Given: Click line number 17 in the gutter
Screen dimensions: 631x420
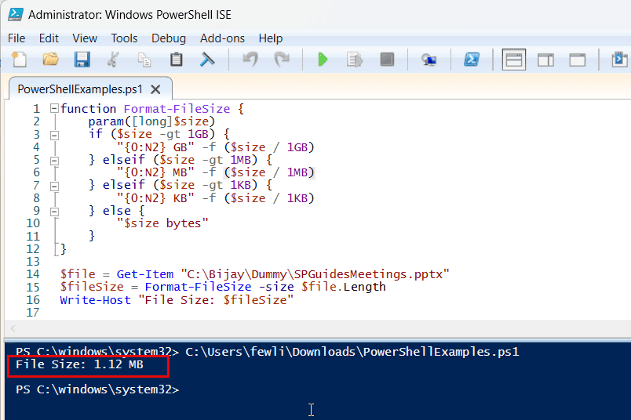Looking at the screenshot, I should click(x=33, y=313).
